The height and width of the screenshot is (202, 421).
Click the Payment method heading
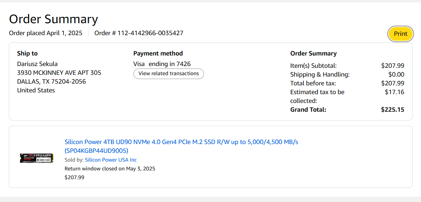point(158,53)
